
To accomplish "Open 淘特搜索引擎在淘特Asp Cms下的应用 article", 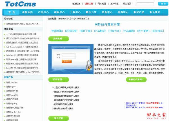I will point(23,72).
